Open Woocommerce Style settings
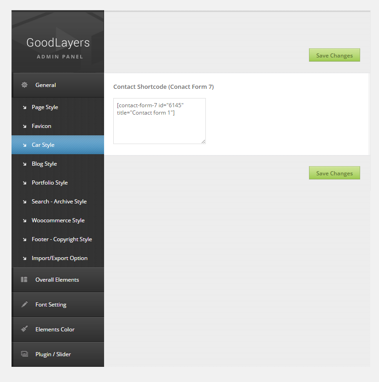 tap(58, 220)
